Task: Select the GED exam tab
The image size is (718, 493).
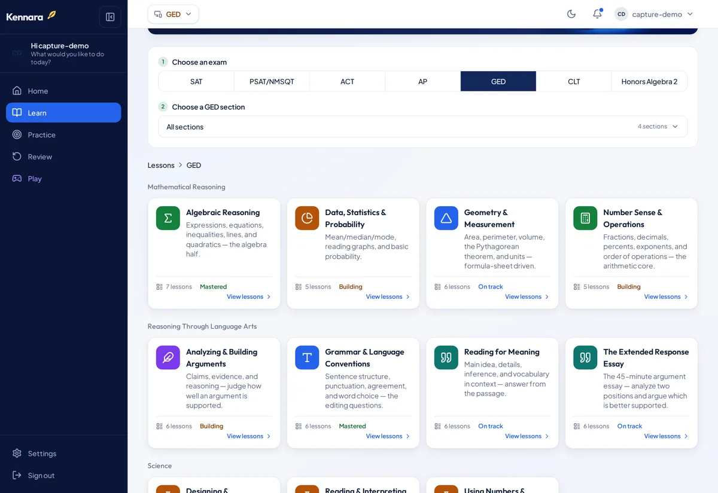Action: pyautogui.click(x=498, y=81)
